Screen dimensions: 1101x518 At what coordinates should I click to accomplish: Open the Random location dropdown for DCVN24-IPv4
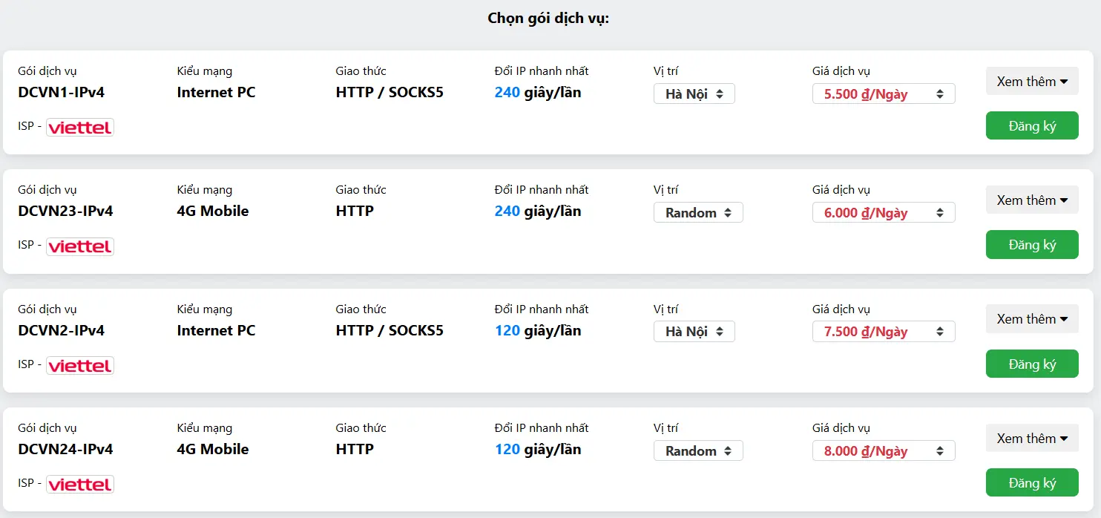click(x=697, y=450)
